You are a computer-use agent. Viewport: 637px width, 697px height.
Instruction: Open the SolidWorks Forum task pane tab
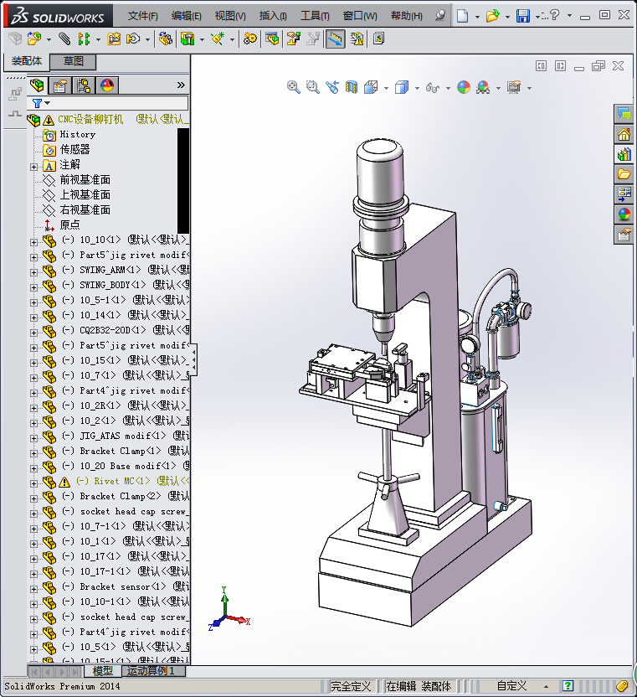[x=624, y=114]
